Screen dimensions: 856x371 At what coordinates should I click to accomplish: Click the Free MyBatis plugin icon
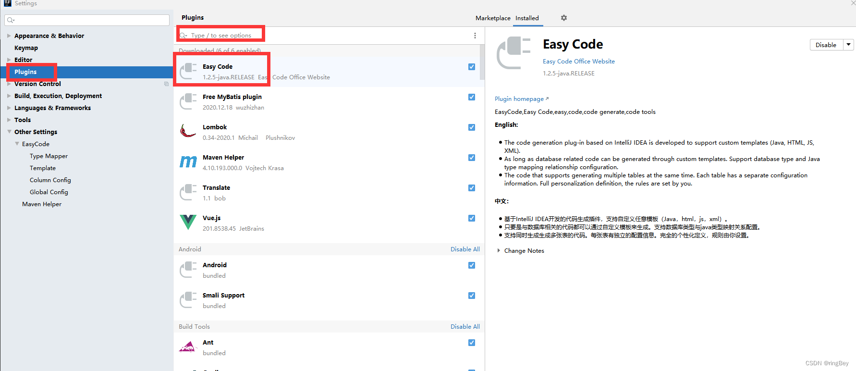pos(188,102)
